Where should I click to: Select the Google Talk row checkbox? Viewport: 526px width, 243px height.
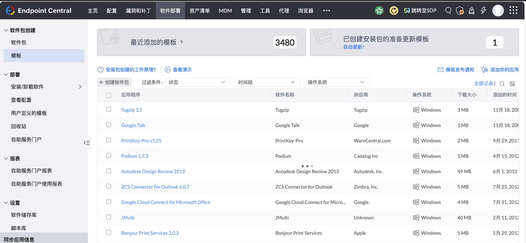108,125
